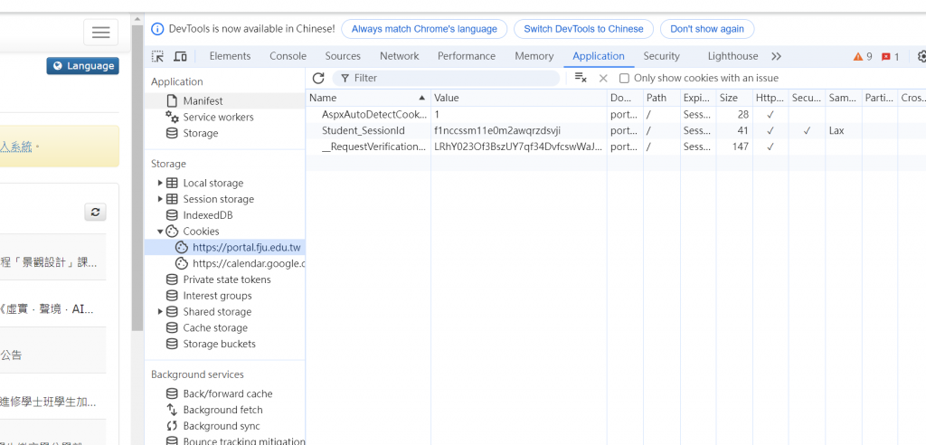Sort the cookie table by the Name column

(x=368, y=98)
